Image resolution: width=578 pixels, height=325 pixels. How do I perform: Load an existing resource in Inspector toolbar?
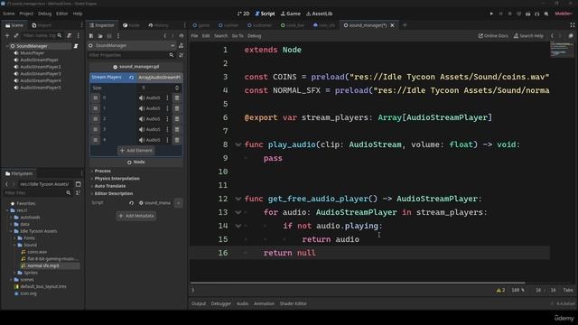pyautogui.click(x=100, y=36)
